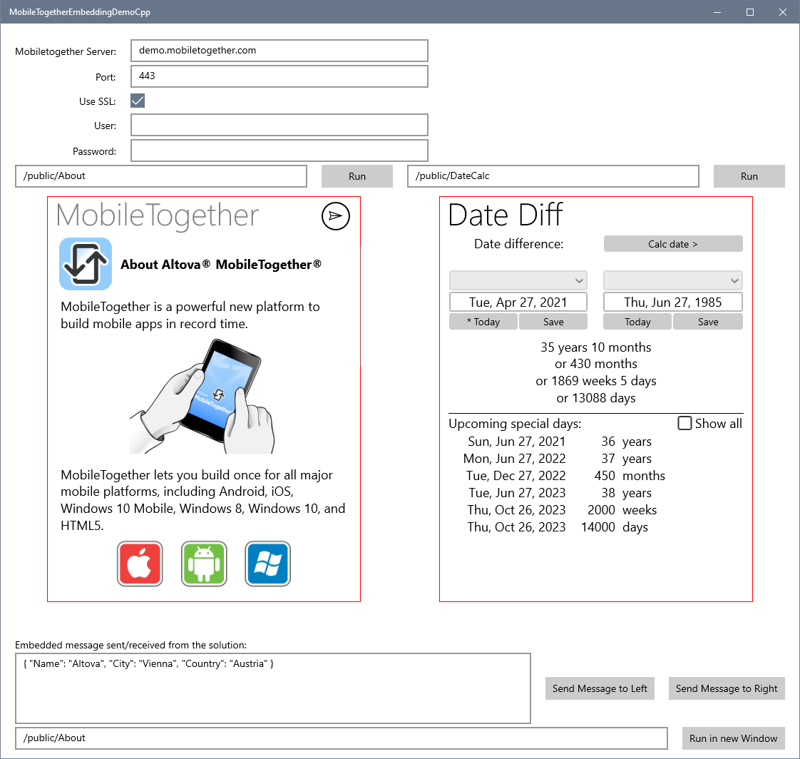Click the MobileTogether app logo icon
800x759 pixels.
pyautogui.click(x=86, y=264)
